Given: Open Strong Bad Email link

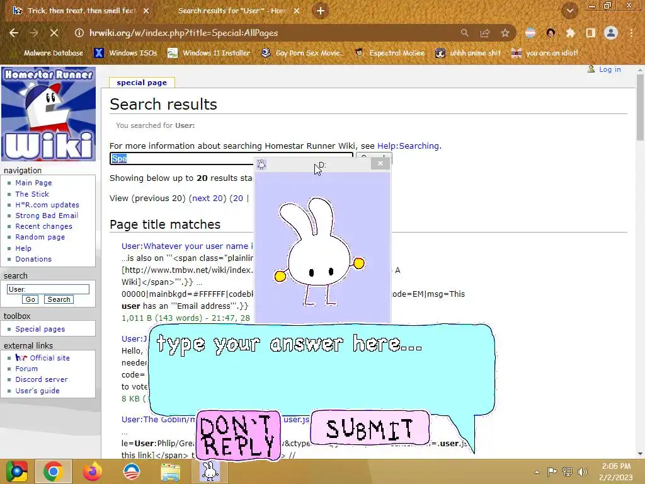Looking at the screenshot, I should pyautogui.click(x=47, y=216).
